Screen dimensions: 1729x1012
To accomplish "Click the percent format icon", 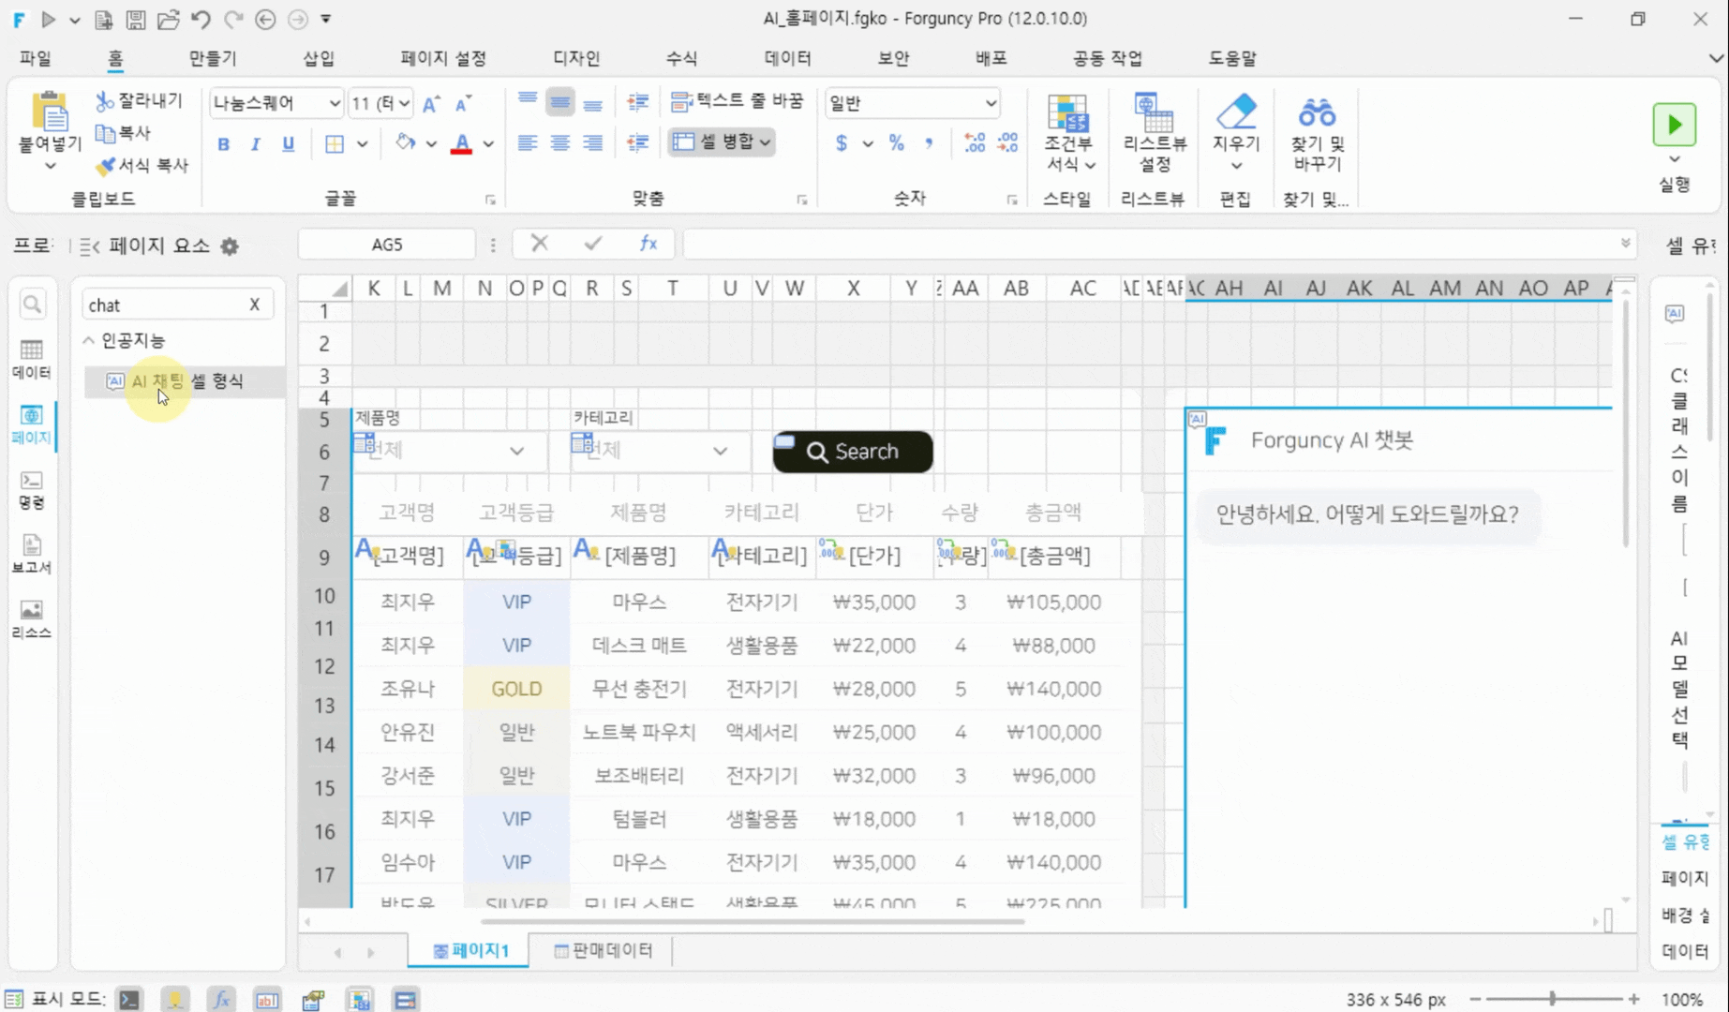I will [897, 143].
